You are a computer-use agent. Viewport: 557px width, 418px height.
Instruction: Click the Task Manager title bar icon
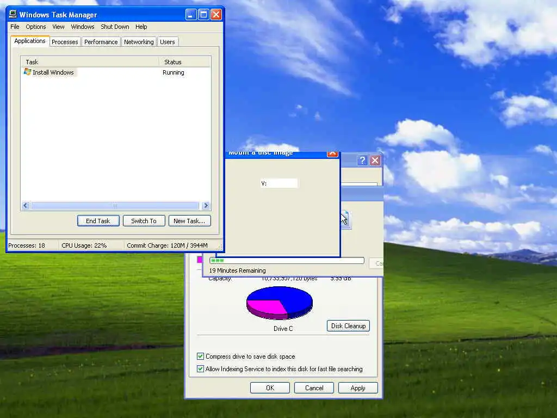click(x=13, y=14)
